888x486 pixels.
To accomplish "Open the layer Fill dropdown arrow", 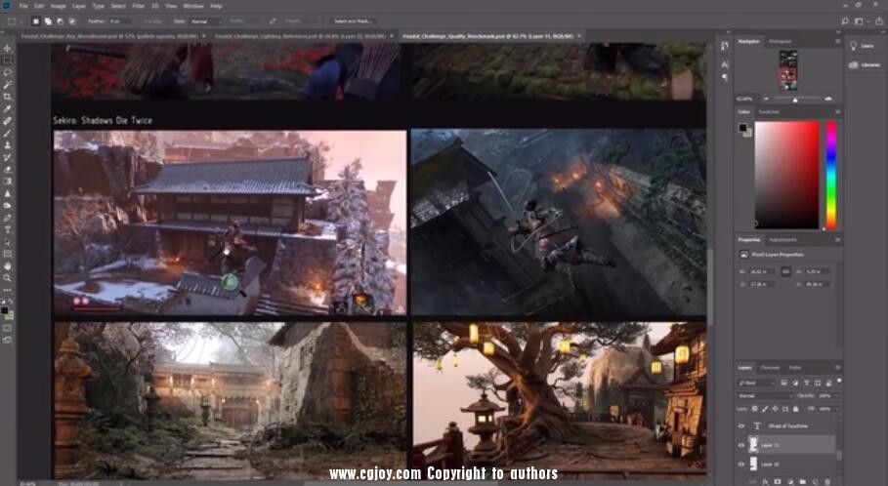I will tap(836, 409).
